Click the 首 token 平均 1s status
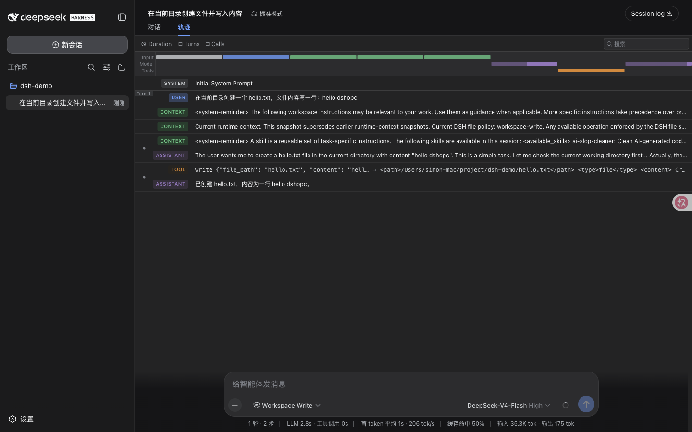Viewport: 692px width, 432px height. pos(382,424)
